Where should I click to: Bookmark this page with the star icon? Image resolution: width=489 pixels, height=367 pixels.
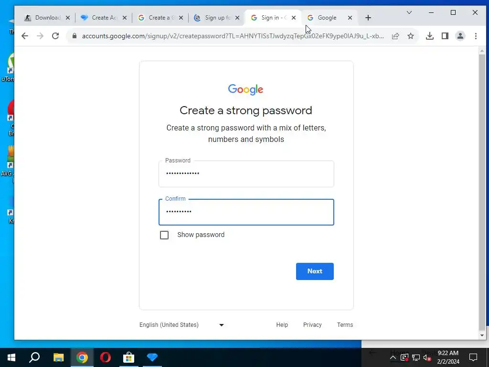(411, 36)
